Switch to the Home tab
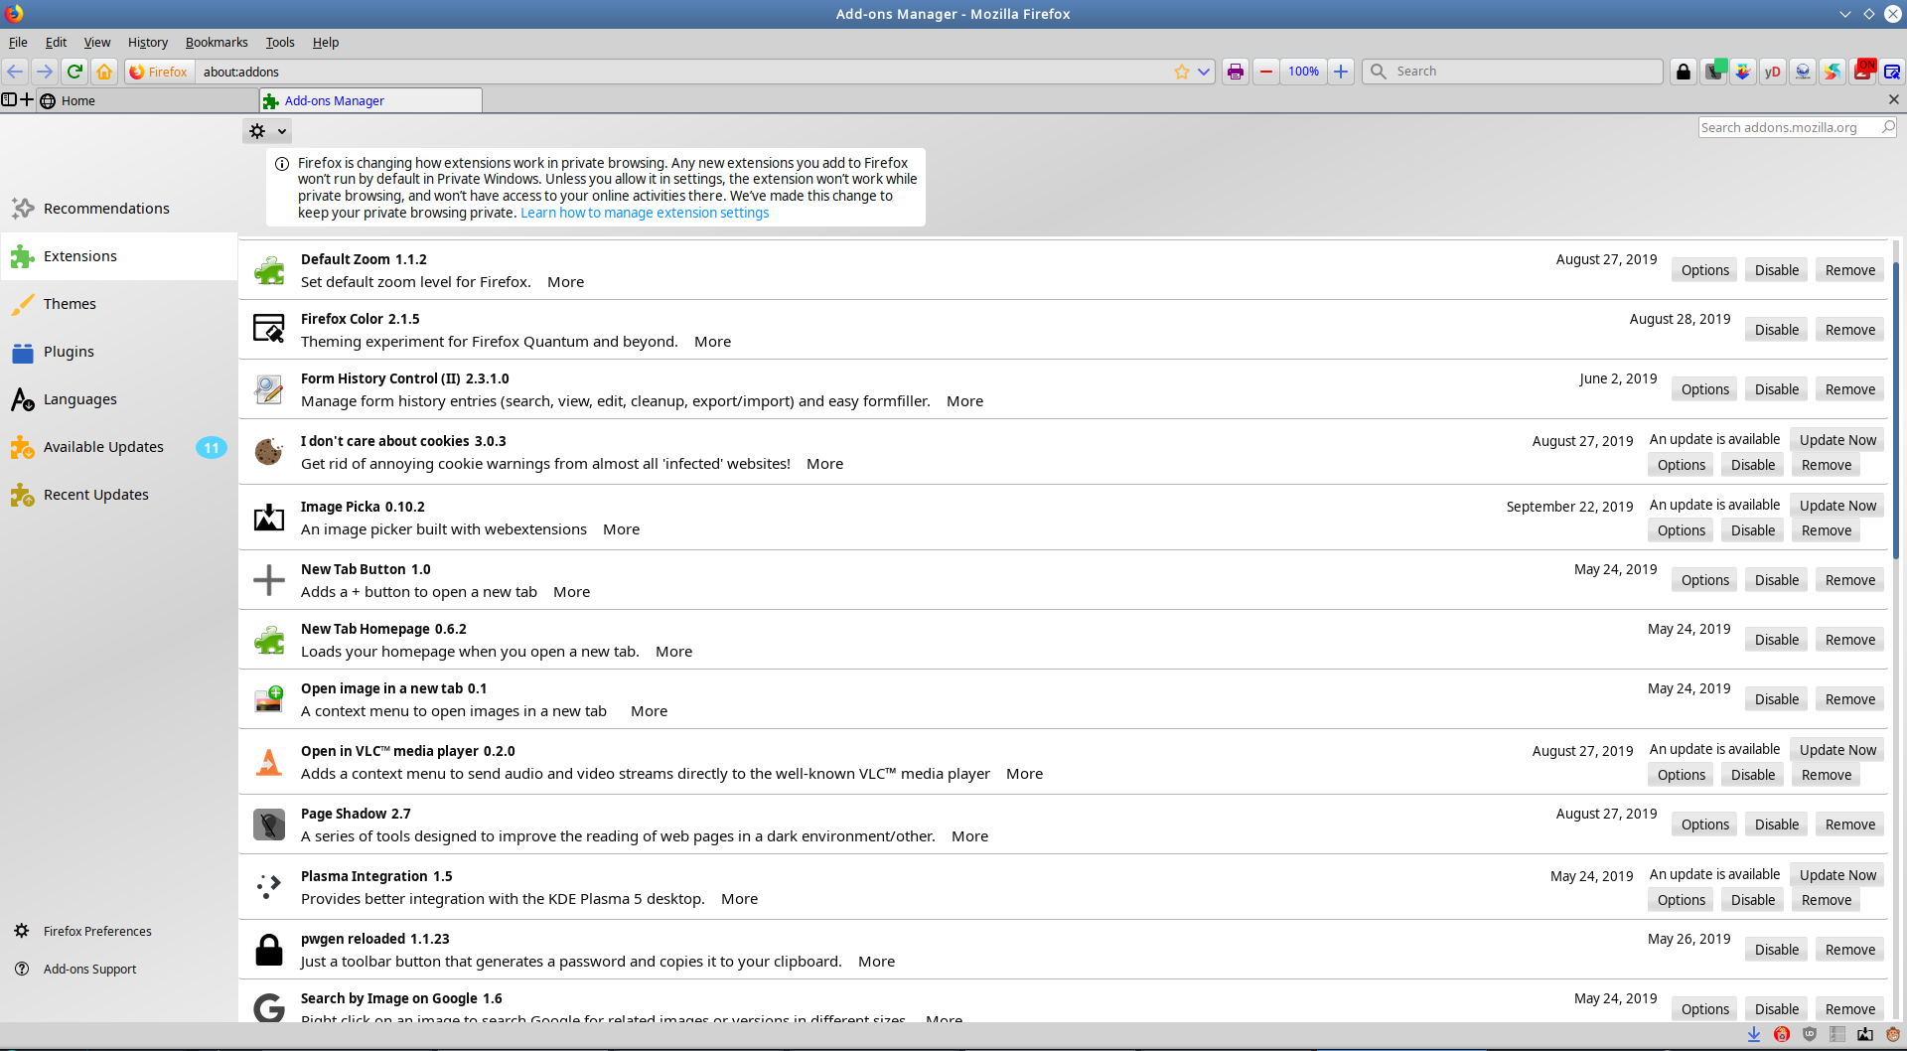Image resolution: width=1907 pixels, height=1051 pixels. (147, 100)
